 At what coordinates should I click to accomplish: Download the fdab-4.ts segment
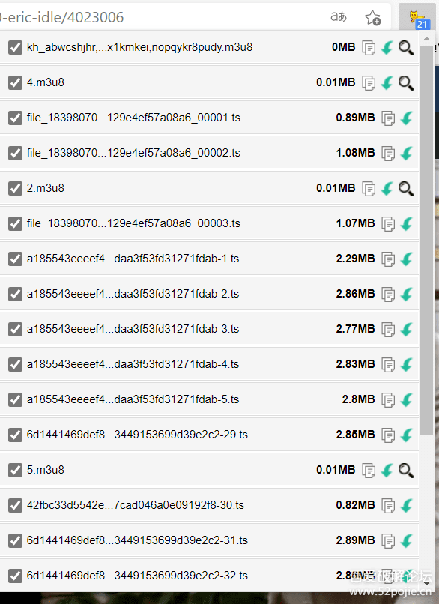click(x=406, y=365)
